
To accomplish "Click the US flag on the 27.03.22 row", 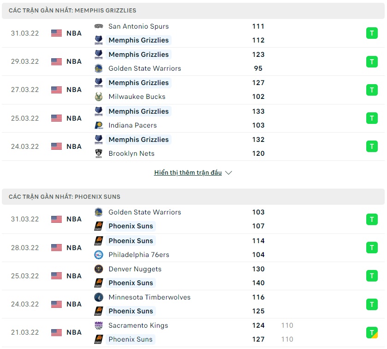I will (x=56, y=90).
